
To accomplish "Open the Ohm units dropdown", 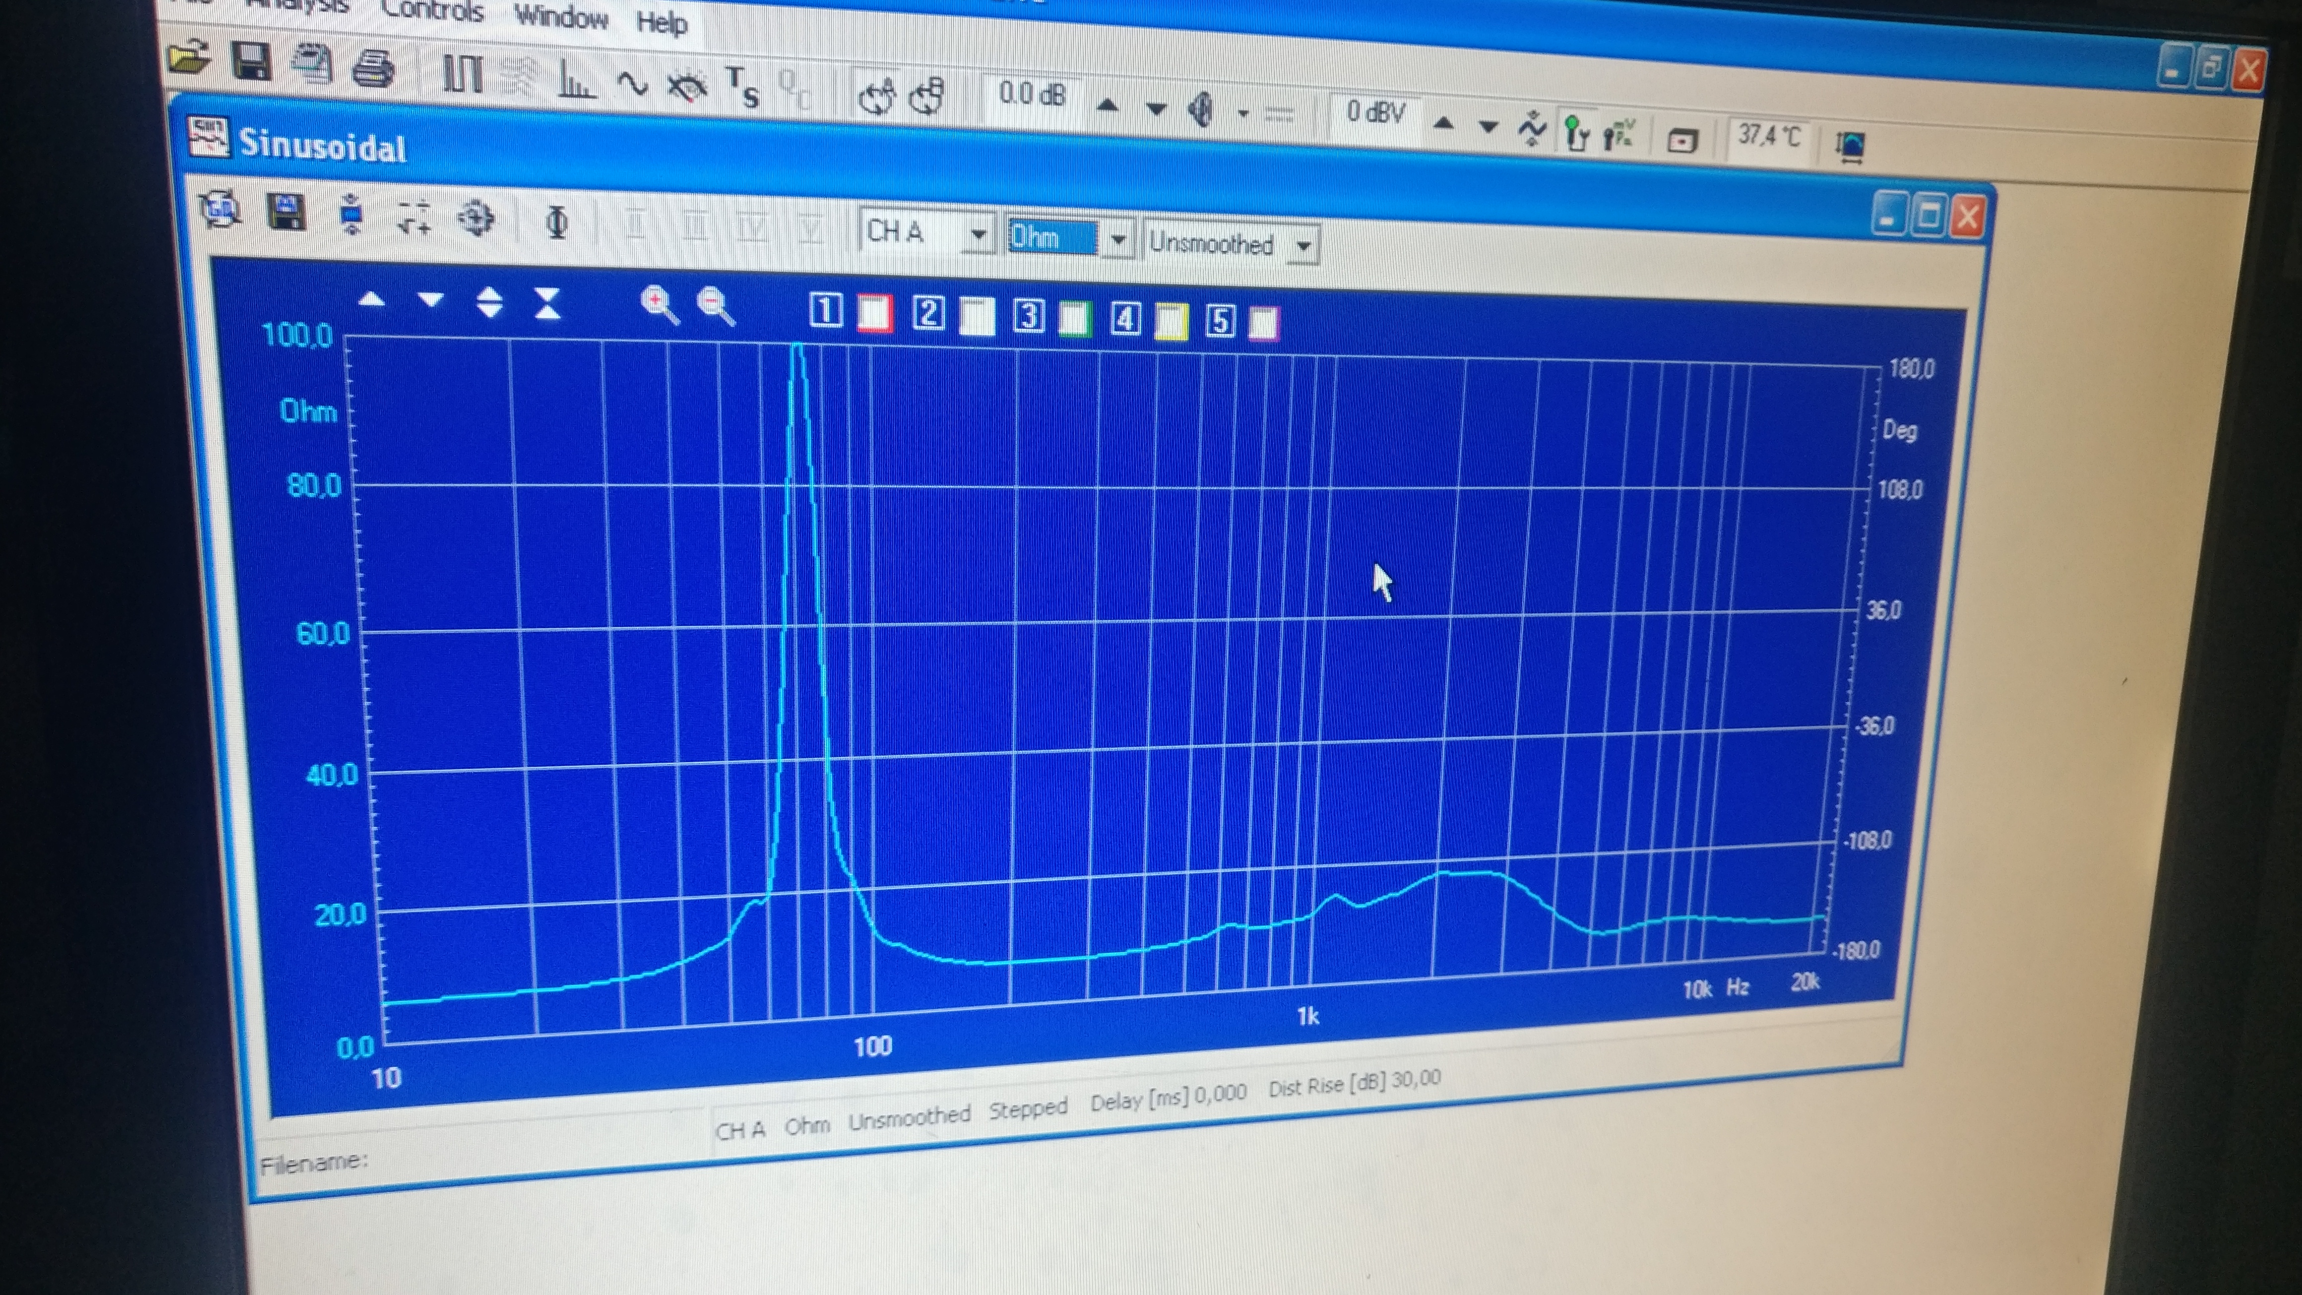I will (x=1117, y=240).
